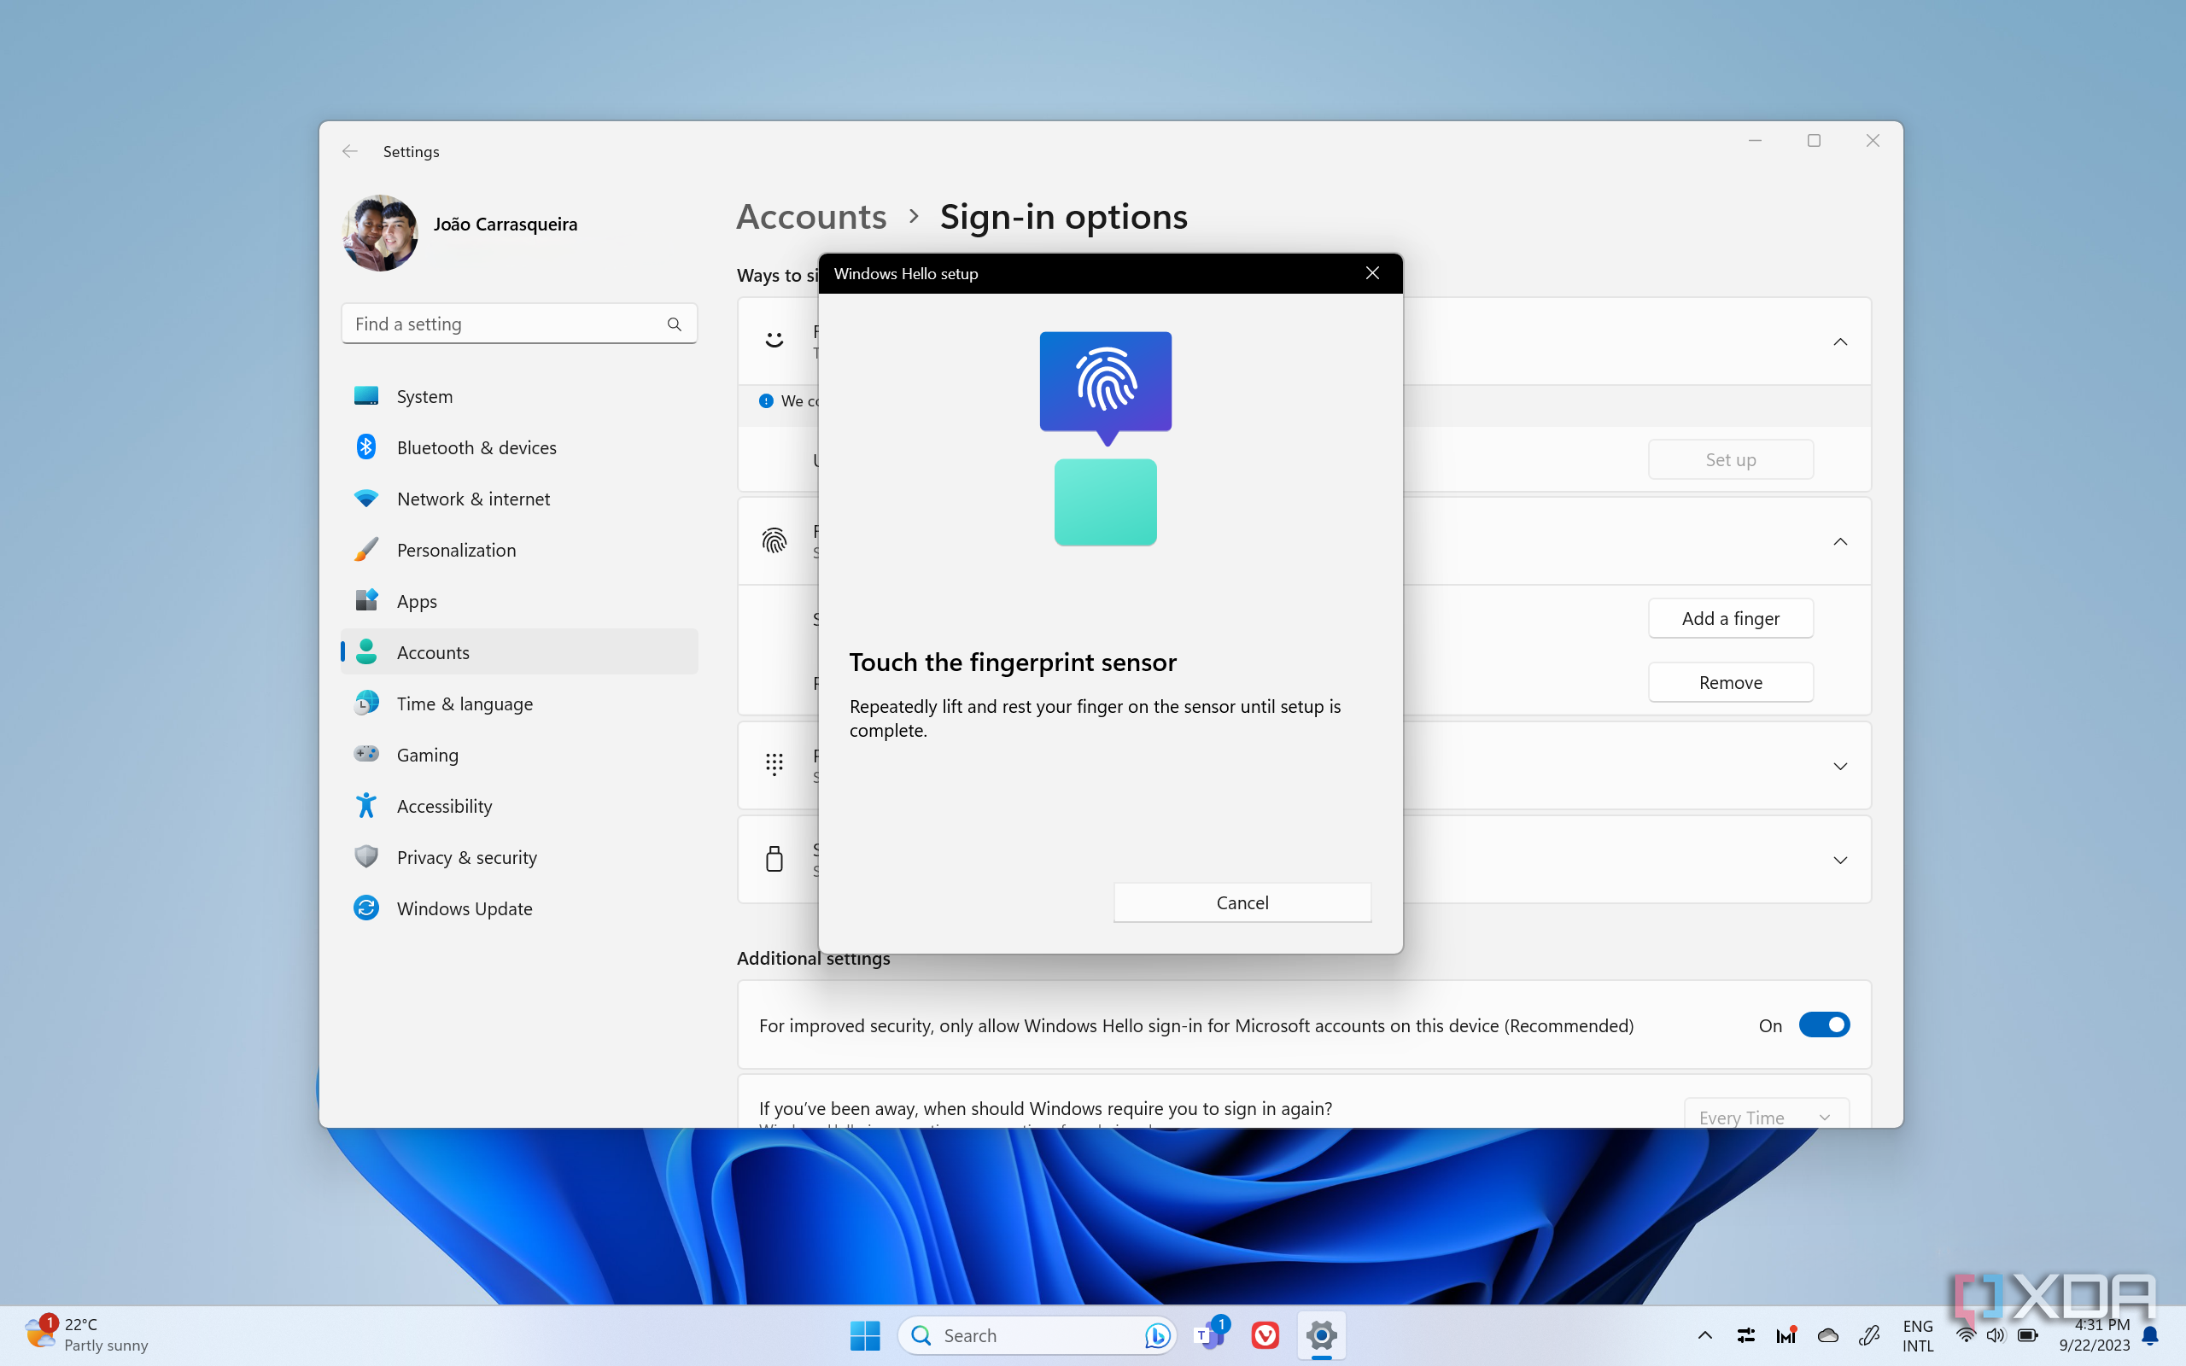Screen dimensions: 2186x1366
Task: Click inside the Find a setting search field
Action: click(x=497, y=323)
